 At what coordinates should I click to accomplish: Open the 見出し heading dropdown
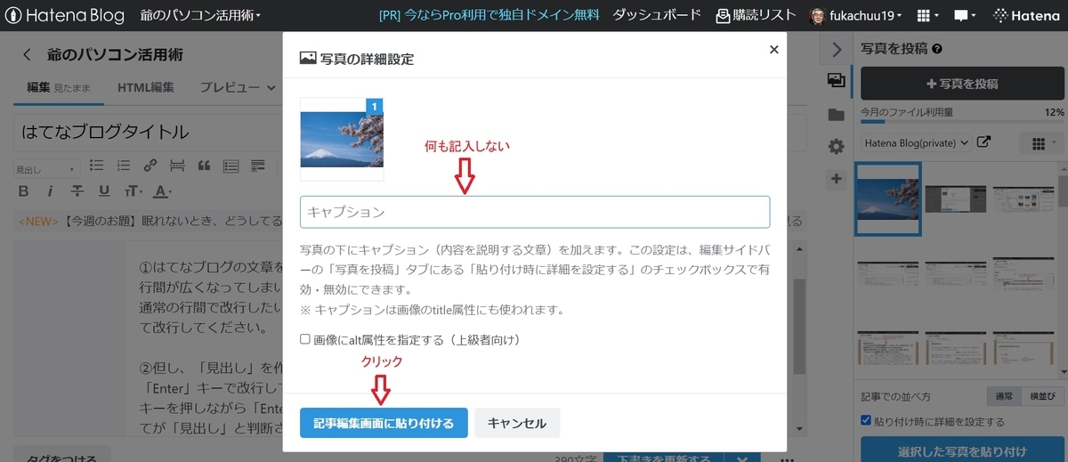pyautogui.click(x=46, y=168)
